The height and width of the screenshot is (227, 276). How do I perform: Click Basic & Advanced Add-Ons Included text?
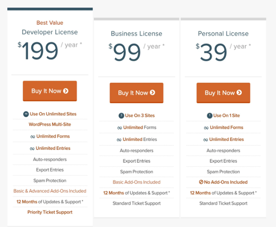pos(50,191)
